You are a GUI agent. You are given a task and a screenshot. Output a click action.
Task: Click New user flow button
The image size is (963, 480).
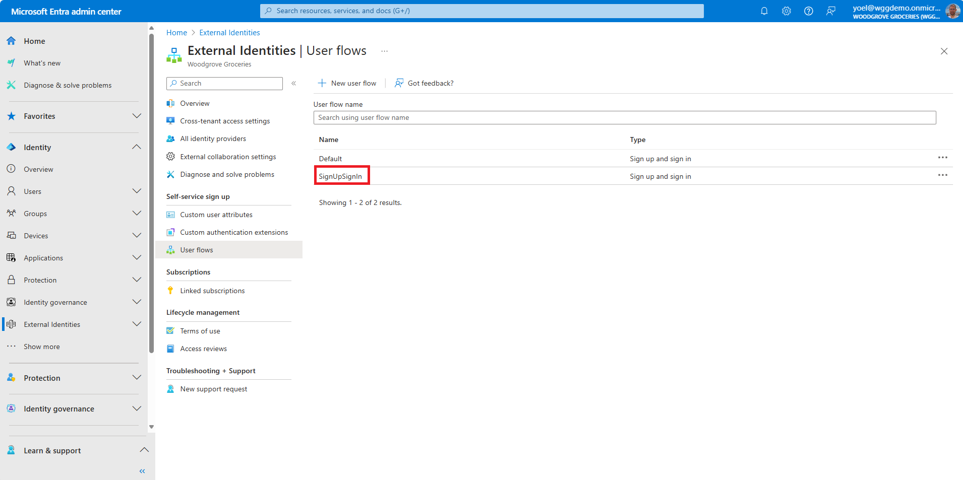347,84
